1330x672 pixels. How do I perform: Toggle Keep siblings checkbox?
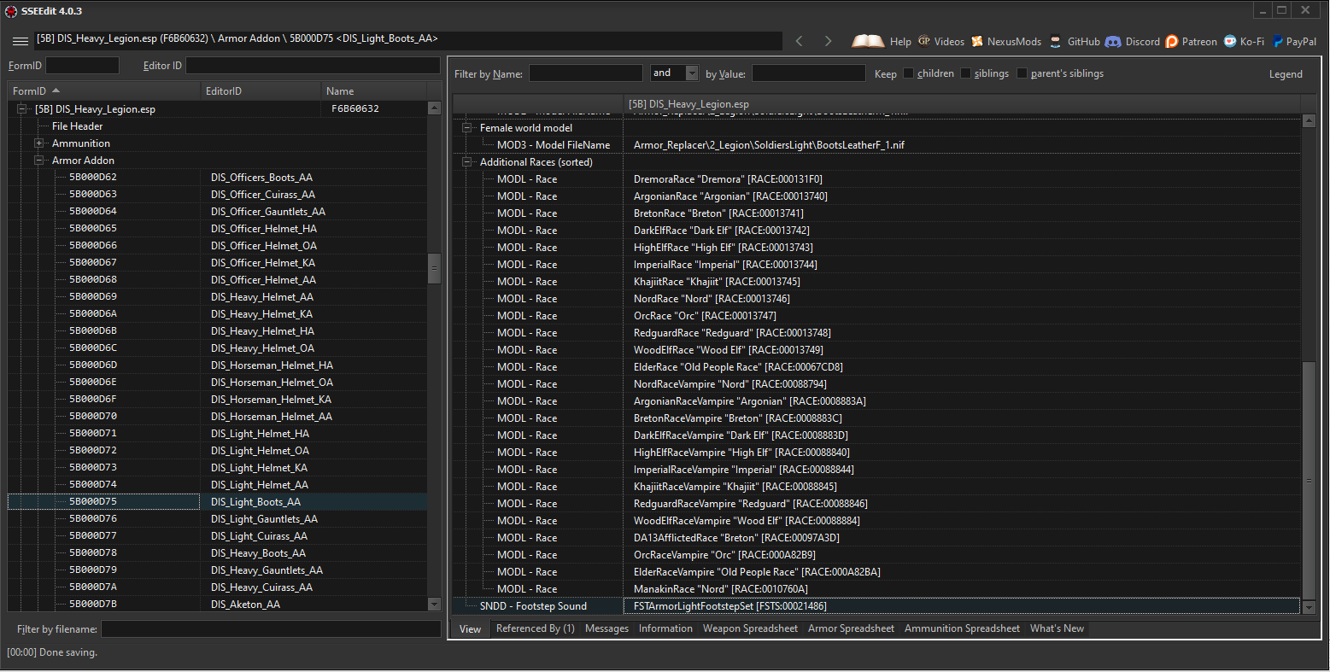[965, 73]
